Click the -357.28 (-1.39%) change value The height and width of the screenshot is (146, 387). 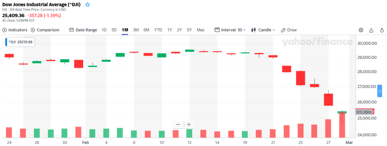(44, 15)
